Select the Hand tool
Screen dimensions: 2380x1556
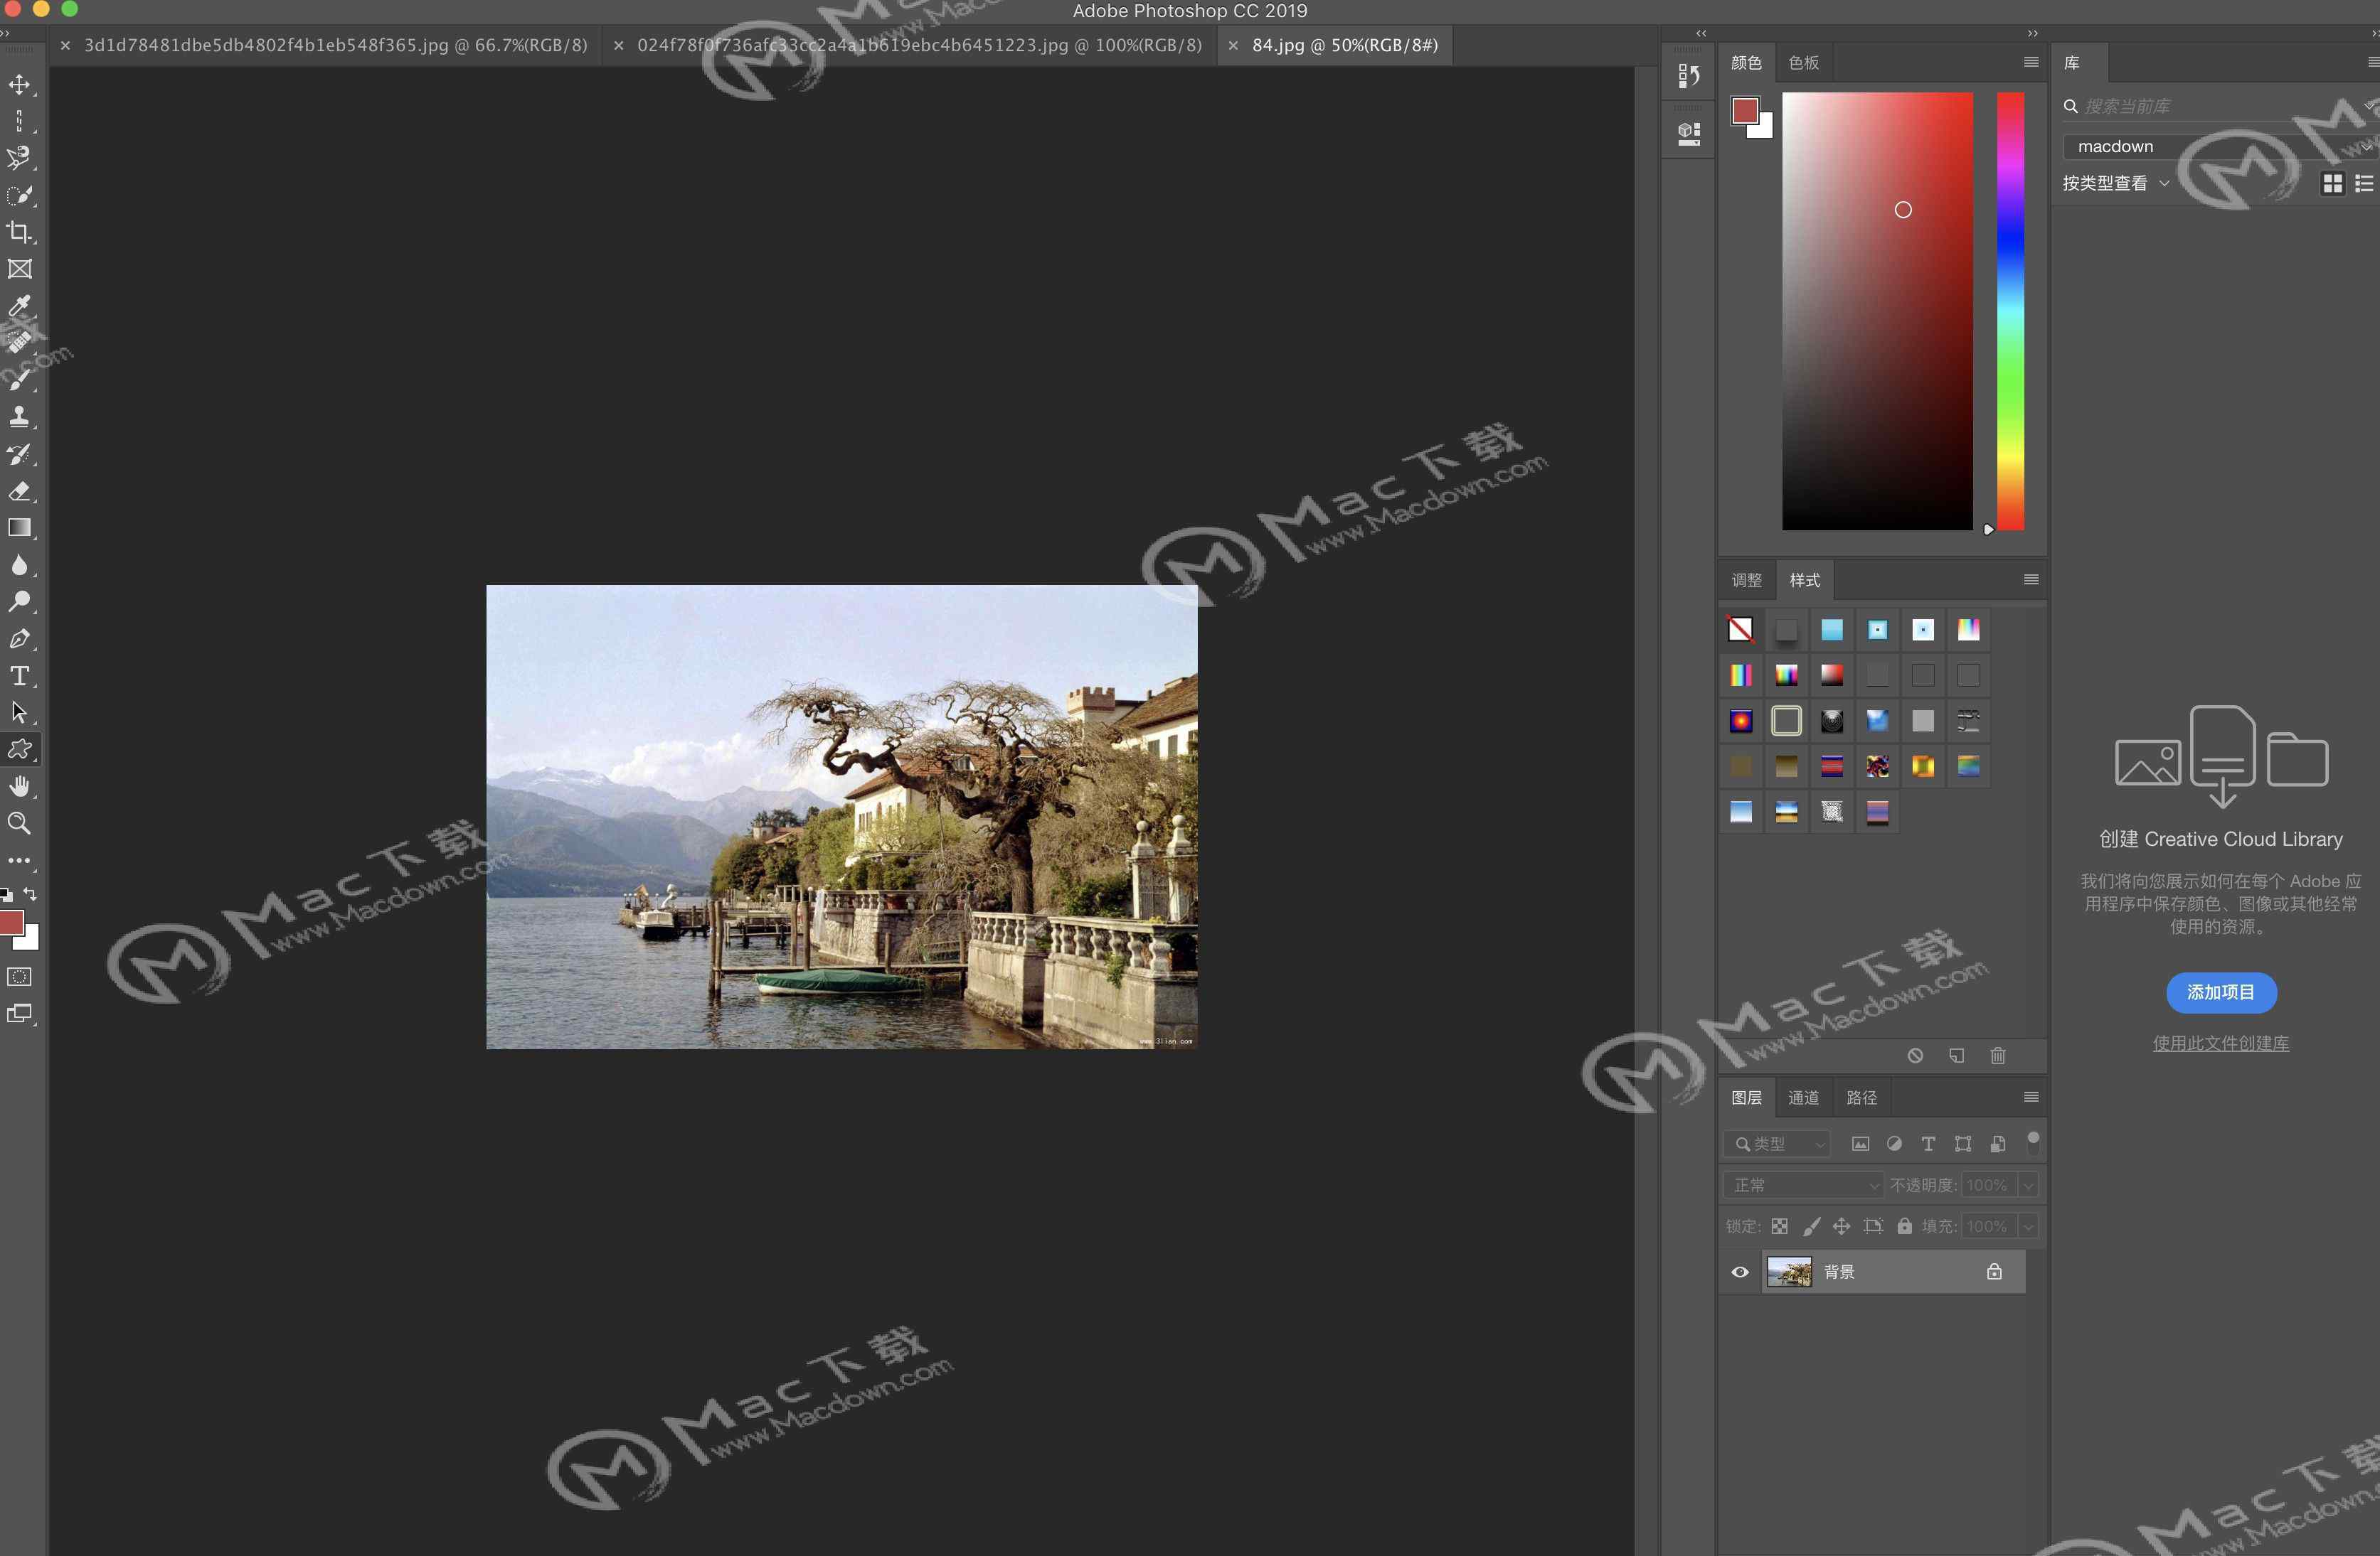coord(19,786)
